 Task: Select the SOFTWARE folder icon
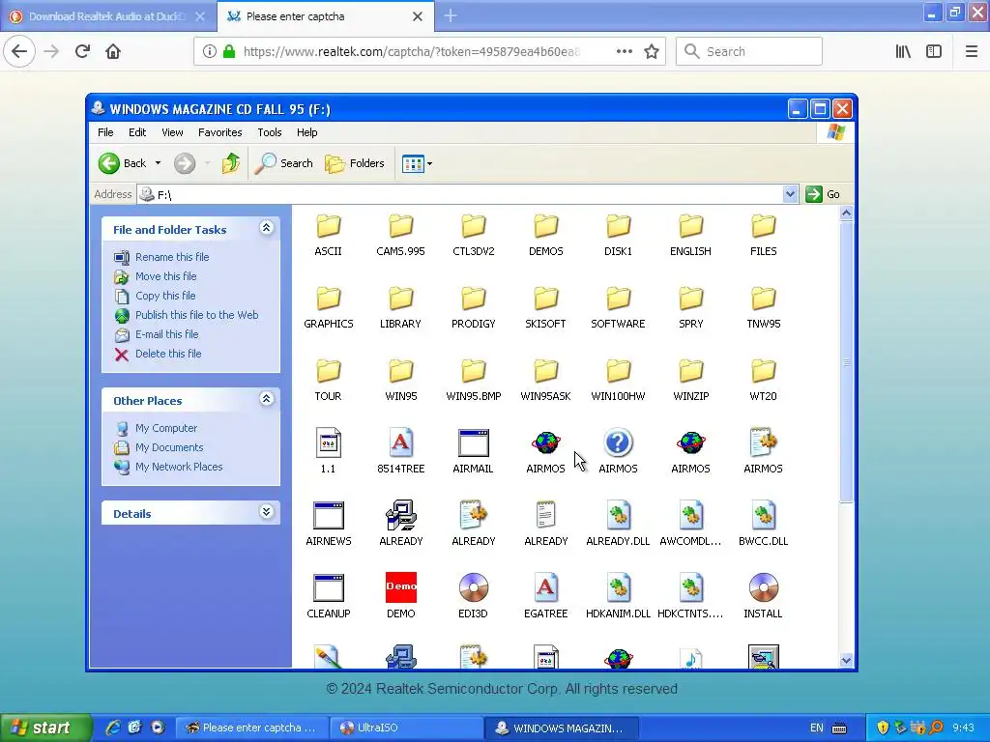coord(619,299)
